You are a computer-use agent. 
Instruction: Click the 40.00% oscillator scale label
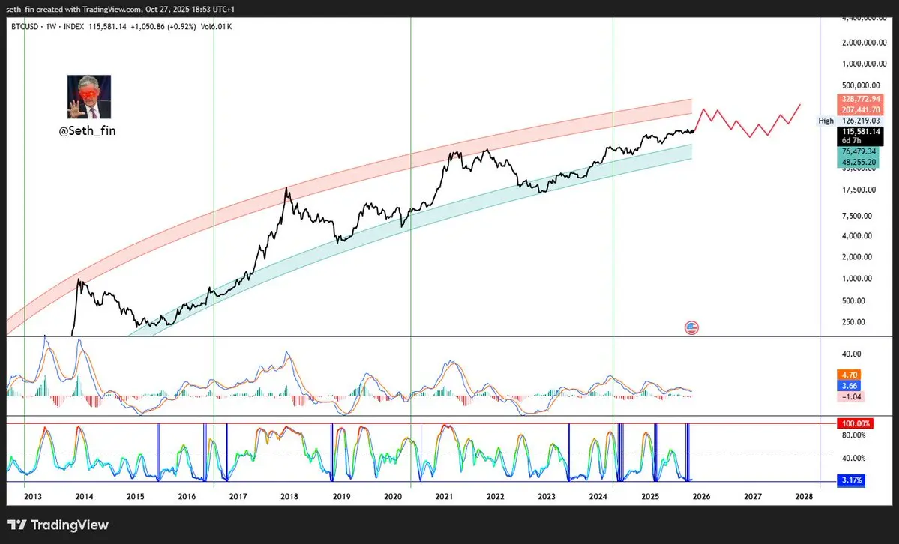pos(854,459)
